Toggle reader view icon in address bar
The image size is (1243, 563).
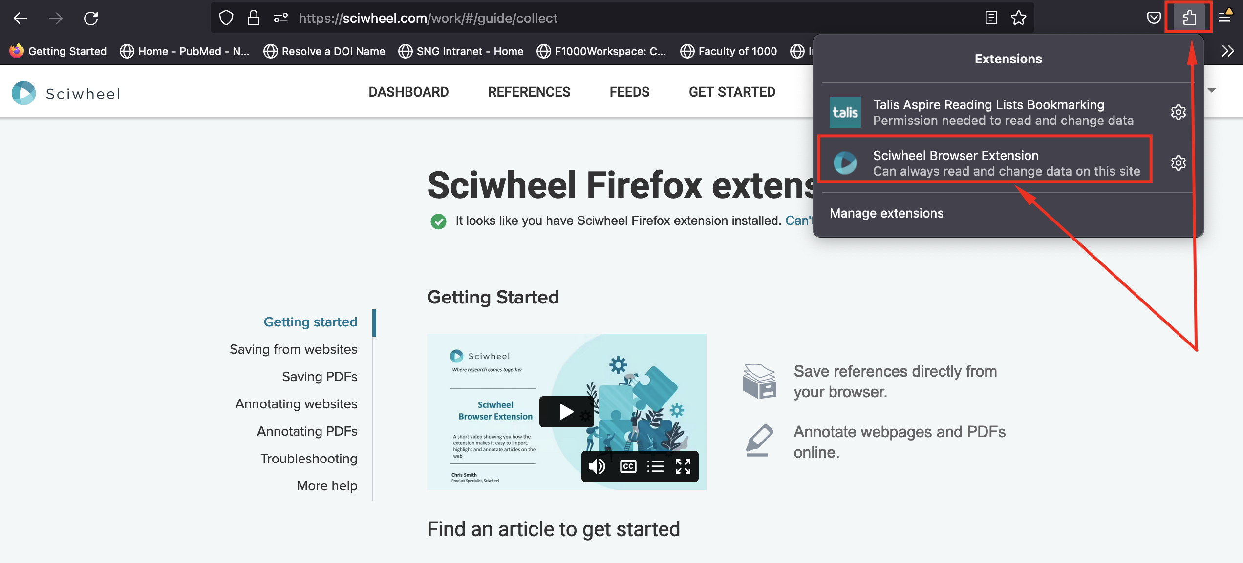click(x=991, y=18)
